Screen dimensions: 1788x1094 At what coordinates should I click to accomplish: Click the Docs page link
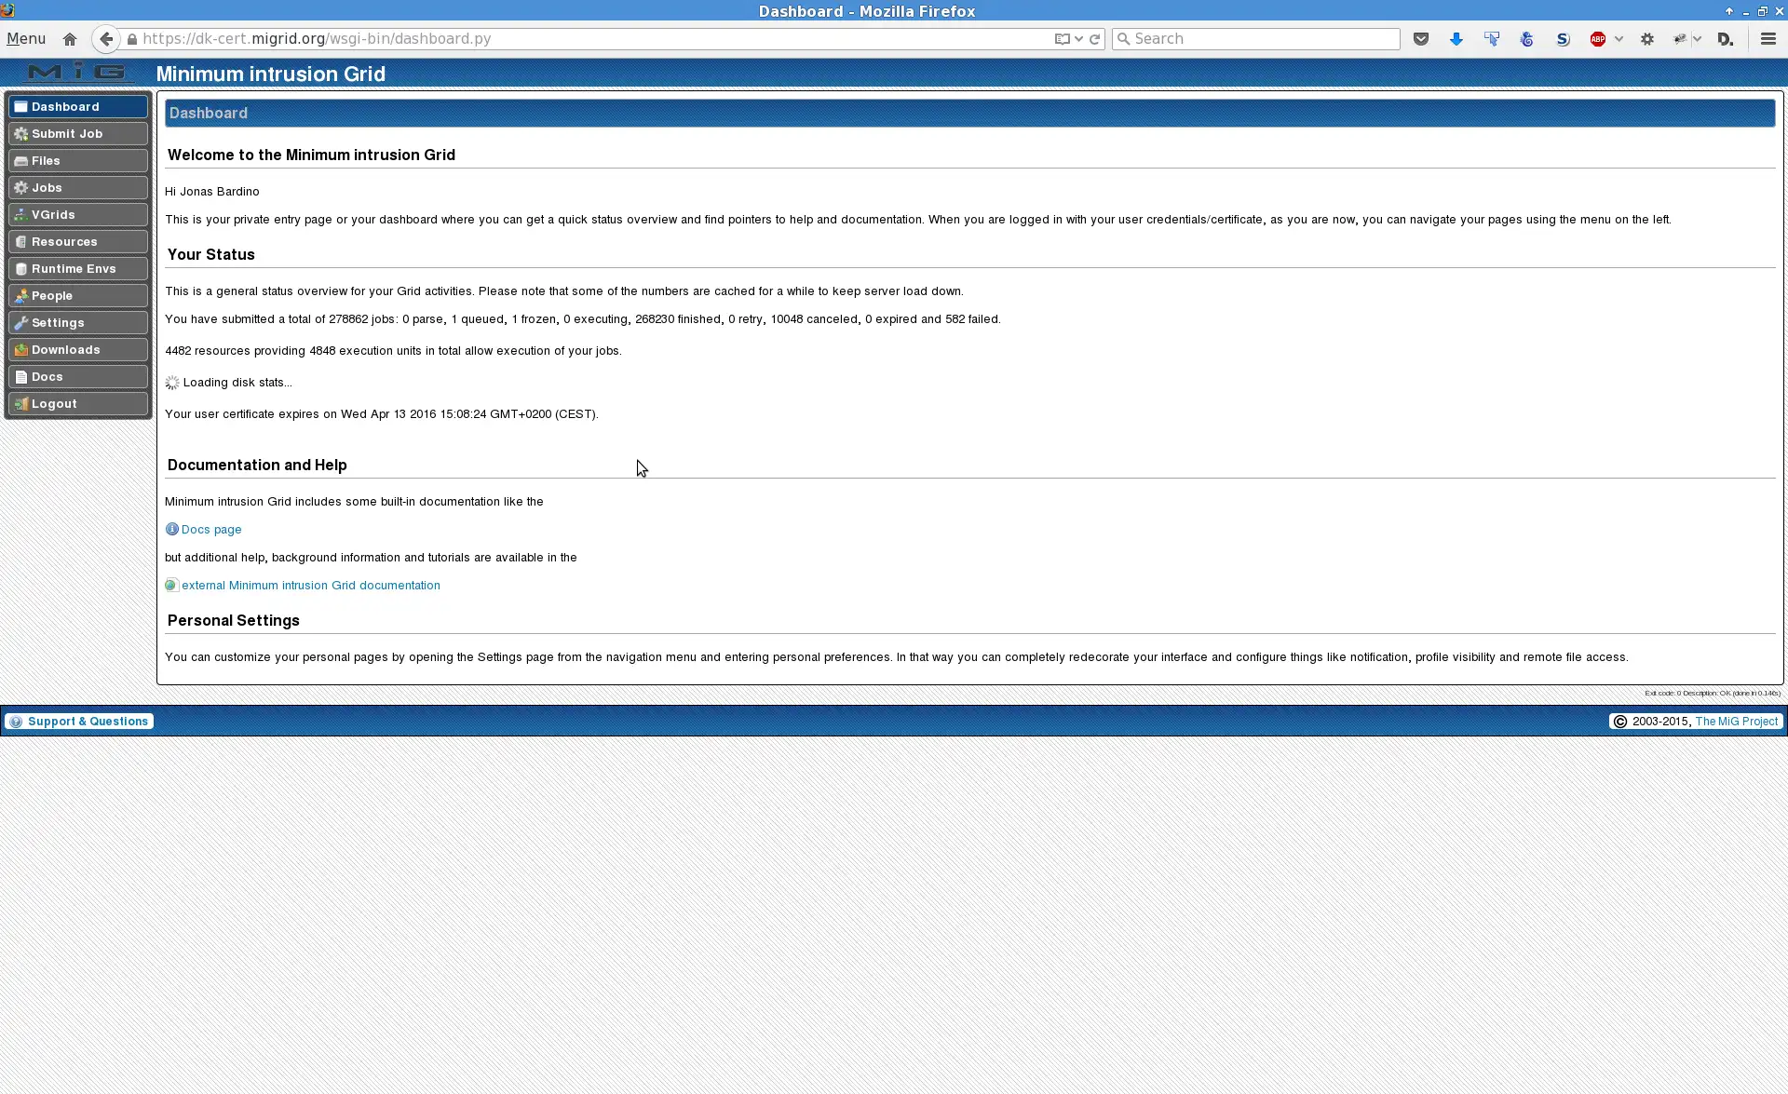tap(210, 529)
